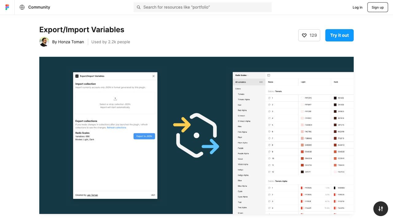
Task: Select the Blue group in the sidebar
Action: point(240,180)
